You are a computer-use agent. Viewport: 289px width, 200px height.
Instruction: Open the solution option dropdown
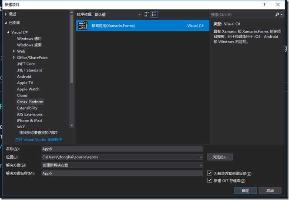coord(201,165)
